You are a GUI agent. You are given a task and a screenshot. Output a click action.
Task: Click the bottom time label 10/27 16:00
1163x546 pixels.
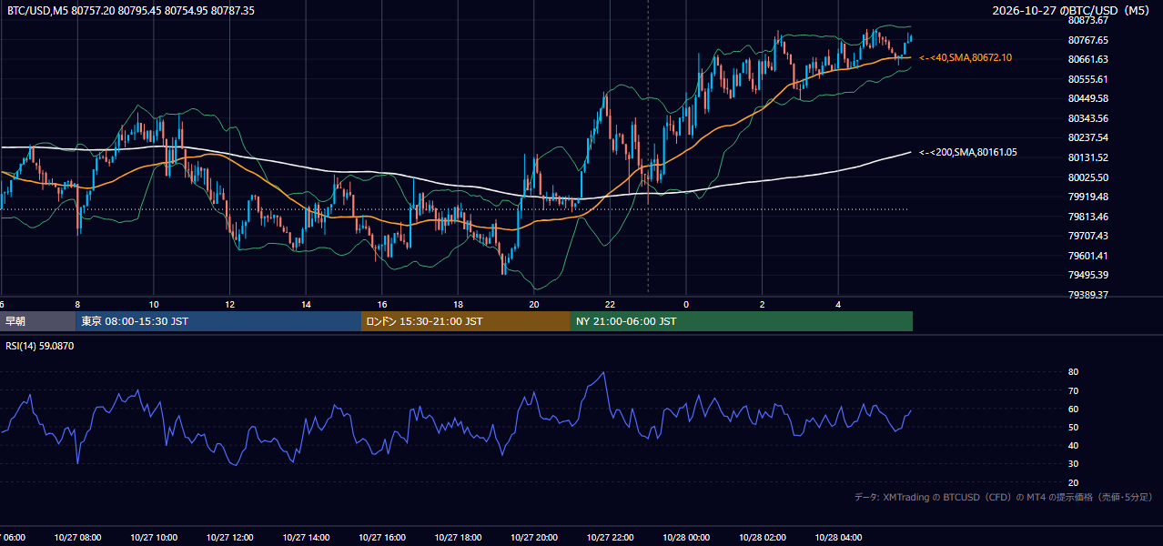381,537
